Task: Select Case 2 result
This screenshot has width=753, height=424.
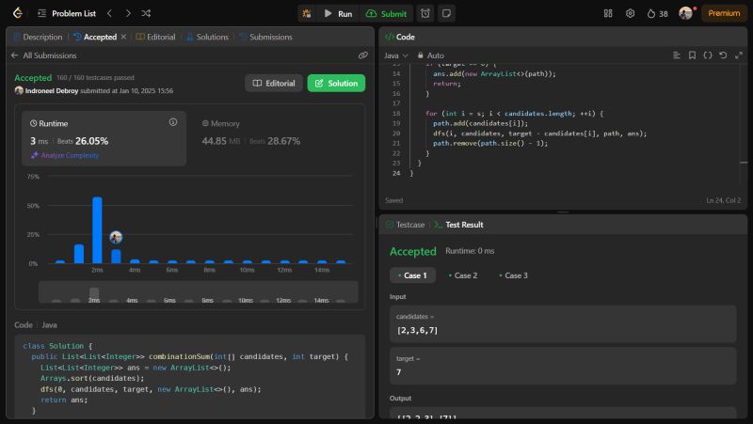Action: click(x=462, y=275)
